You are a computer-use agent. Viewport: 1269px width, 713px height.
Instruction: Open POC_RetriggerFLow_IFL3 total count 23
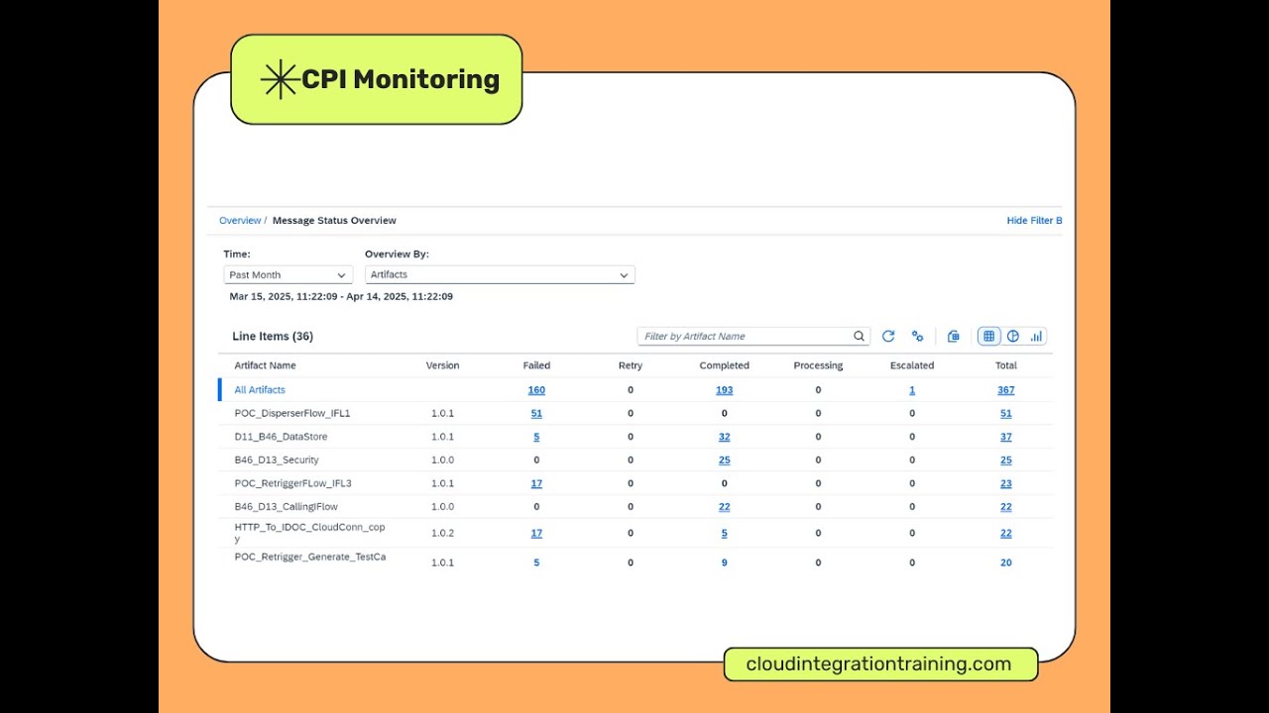(1006, 484)
